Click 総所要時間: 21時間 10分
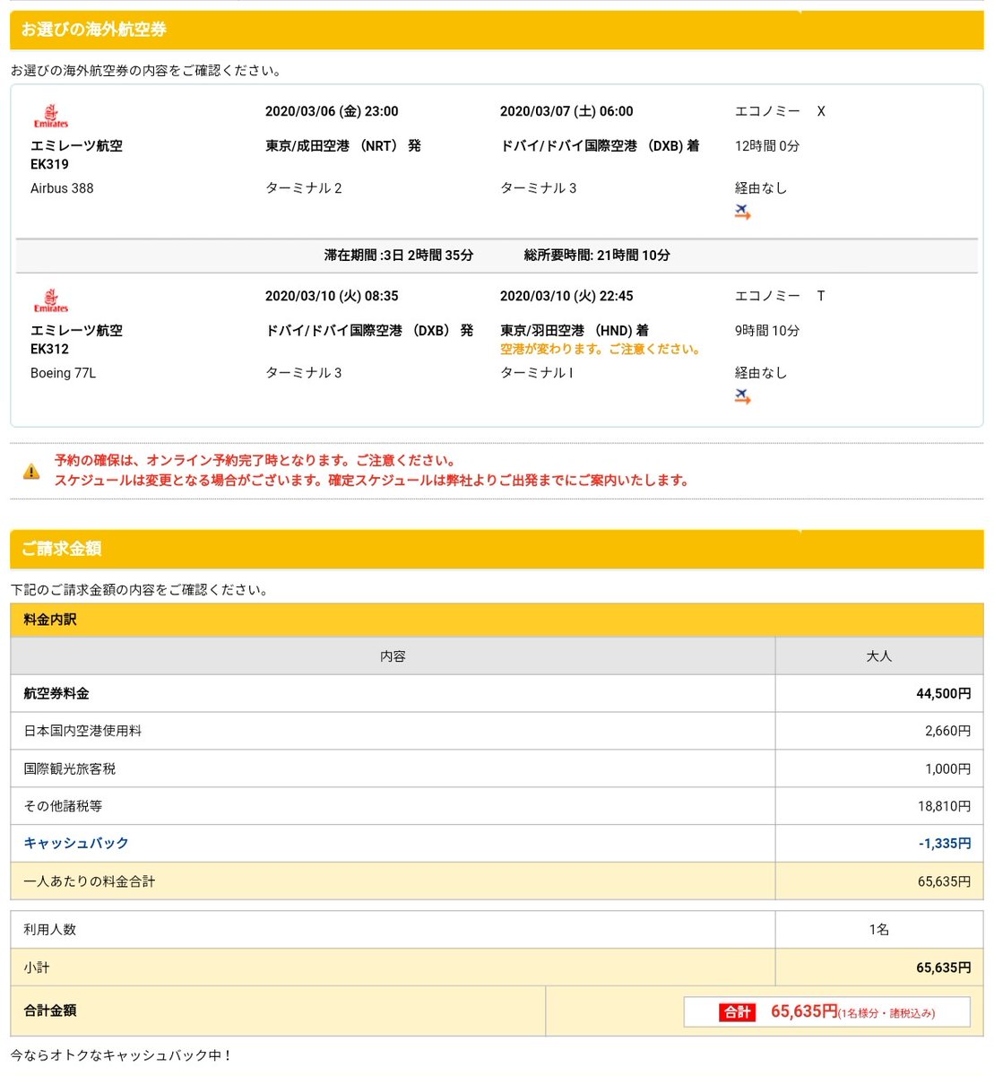The image size is (994, 1076). 597,256
